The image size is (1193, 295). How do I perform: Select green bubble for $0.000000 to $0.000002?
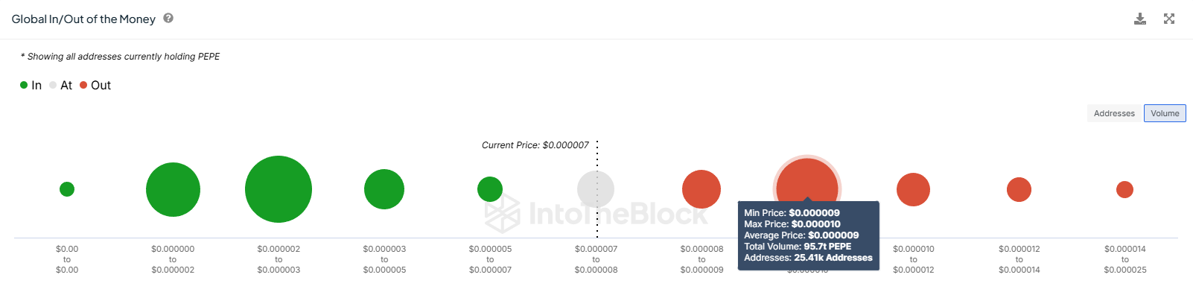173,189
